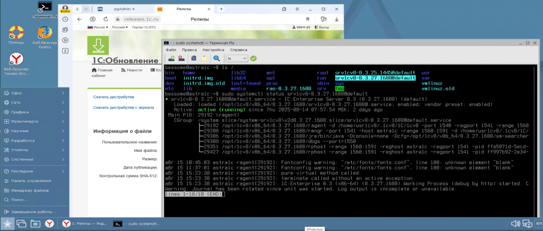Click Завершение работы... in start menu

(34, 211)
